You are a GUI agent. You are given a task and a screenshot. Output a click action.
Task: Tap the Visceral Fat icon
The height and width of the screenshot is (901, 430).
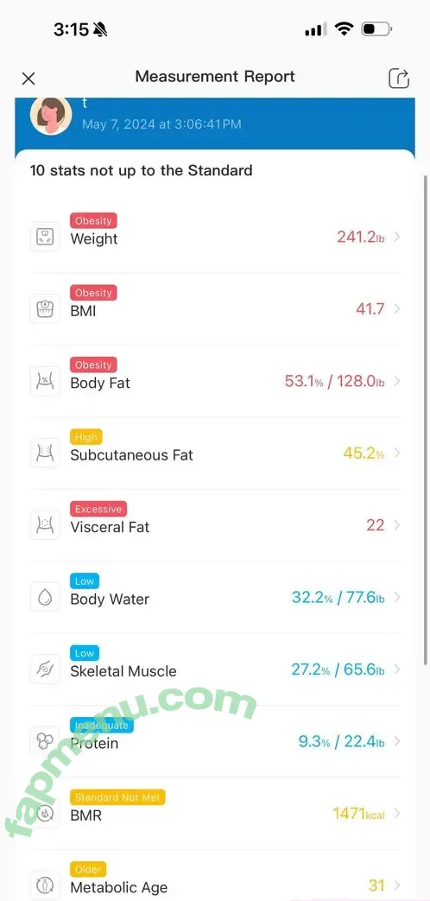coord(45,524)
